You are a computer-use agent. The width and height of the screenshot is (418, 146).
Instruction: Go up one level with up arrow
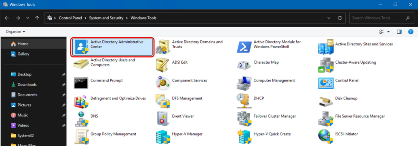coord(37,18)
